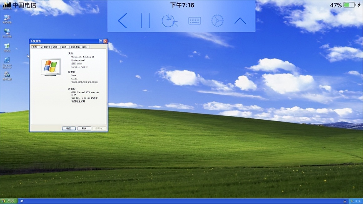Open the Windows XP Start button
Image resolution: width=363 pixels, height=204 pixels.
click(x=8, y=201)
